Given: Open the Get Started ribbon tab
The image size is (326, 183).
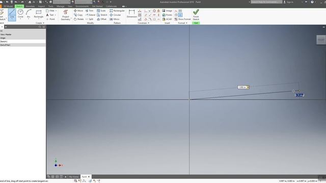Looking at the screenshot, I should click(x=97, y=6).
